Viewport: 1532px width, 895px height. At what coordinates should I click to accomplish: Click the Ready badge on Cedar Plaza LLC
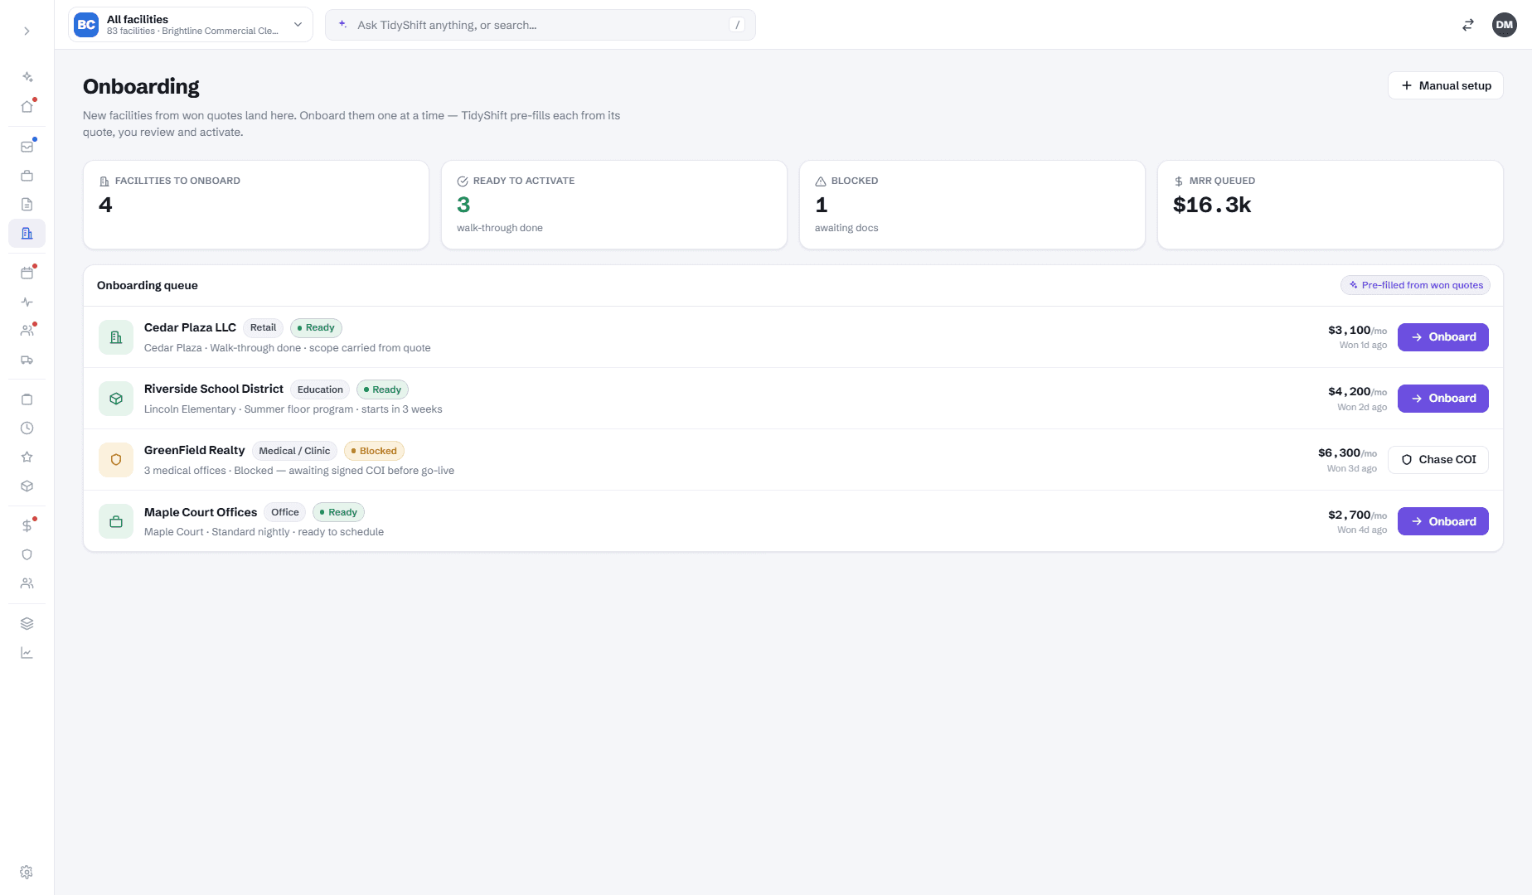316,328
